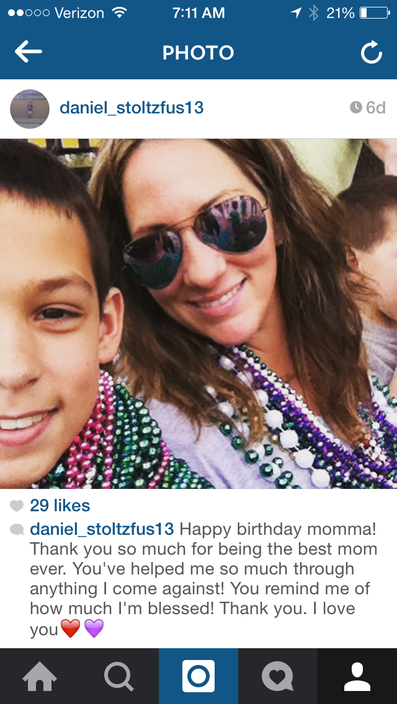The width and height of the screenshot is (397, 704).
Task: View the 29 likes list
Action: [x=60, y=506]
